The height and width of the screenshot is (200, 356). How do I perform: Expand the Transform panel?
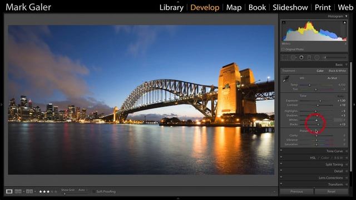point(347,184)
